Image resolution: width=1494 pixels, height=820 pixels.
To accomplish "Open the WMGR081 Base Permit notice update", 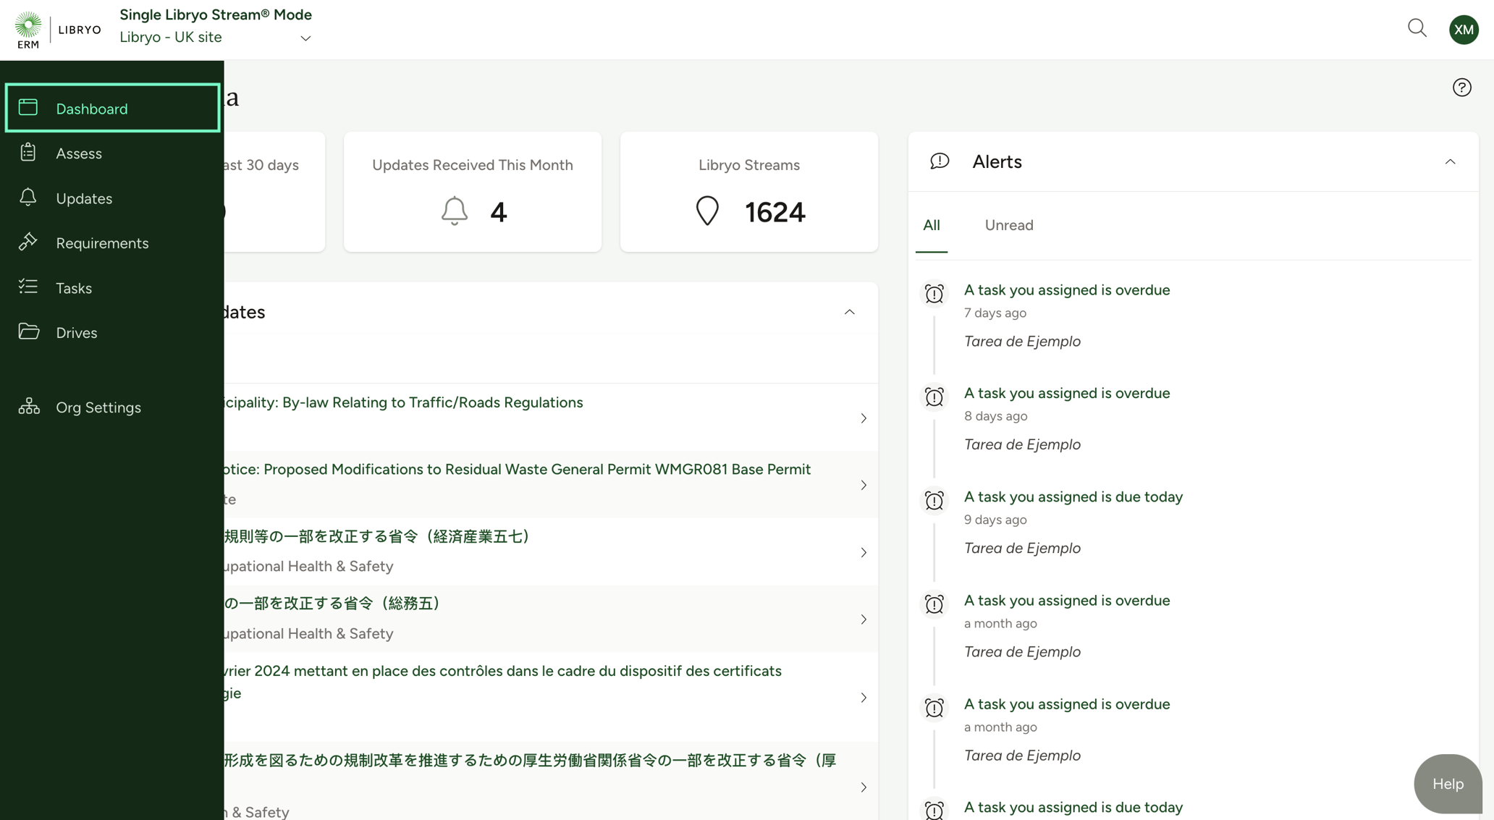I will [x=863, y=486].
